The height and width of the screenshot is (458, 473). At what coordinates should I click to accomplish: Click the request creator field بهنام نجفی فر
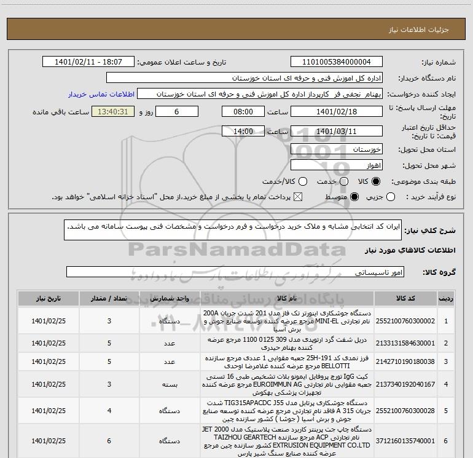pyautogui.click(x=260, y=94)
